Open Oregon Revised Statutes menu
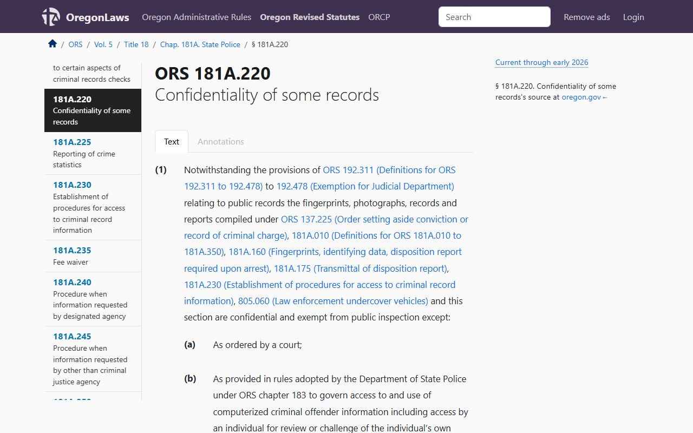 310,17
